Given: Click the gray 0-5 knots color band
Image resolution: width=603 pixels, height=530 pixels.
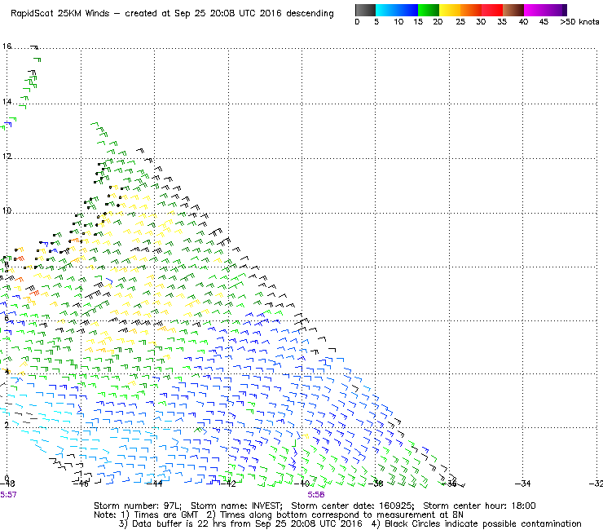Looking at the screenshot, I should pos(365,10).
